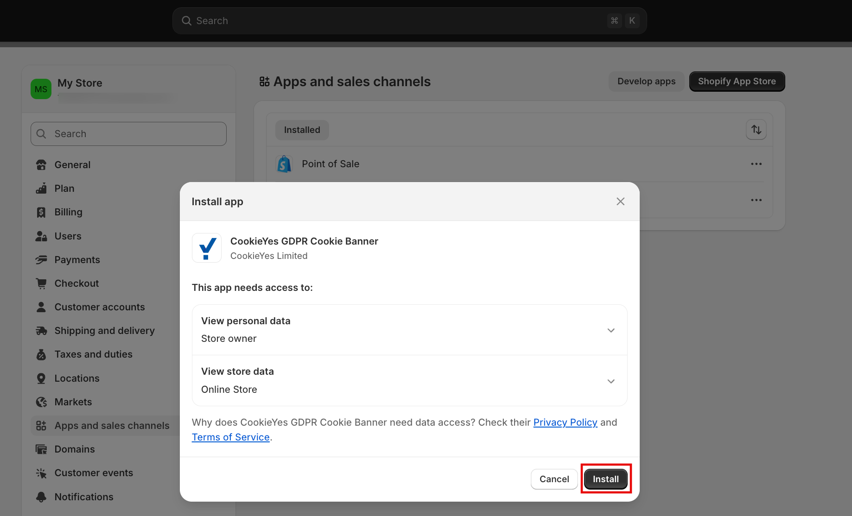
Task: Click the CookieYes app logo
Action: click(x=207, y=248)
